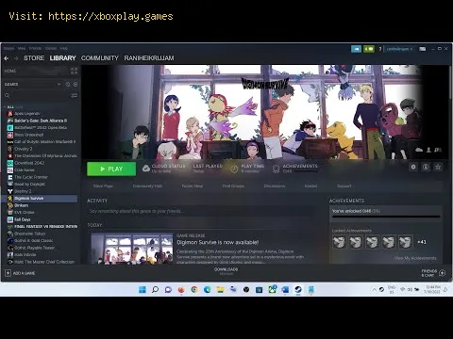Go back with the left arrow button

[x=7, y=58]
